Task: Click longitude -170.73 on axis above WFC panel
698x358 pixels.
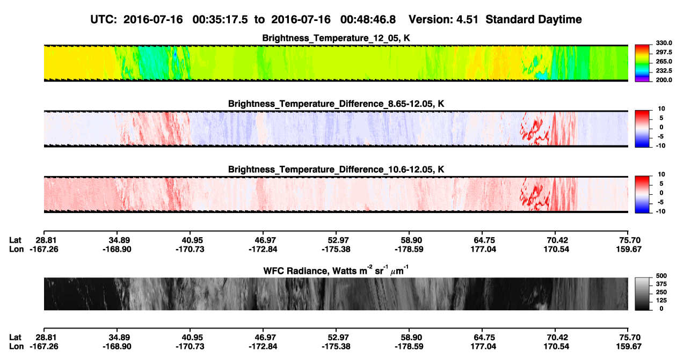Action: click(x=190, y=249)
